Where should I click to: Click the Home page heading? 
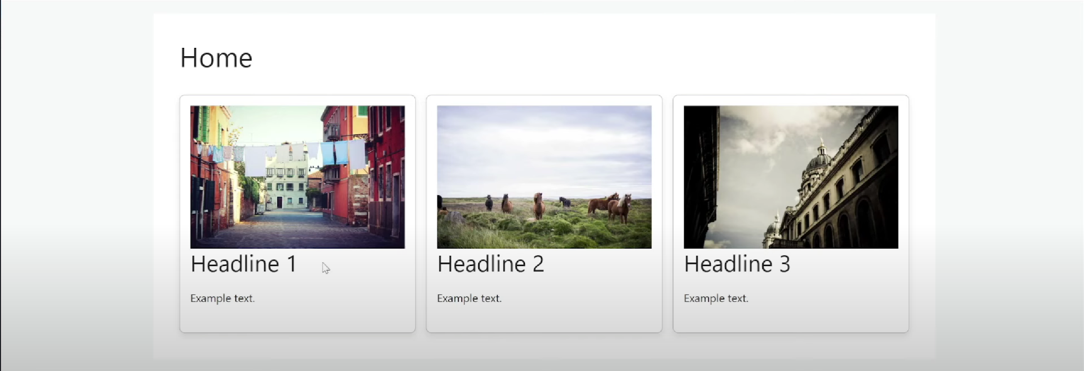pos(216,58)
